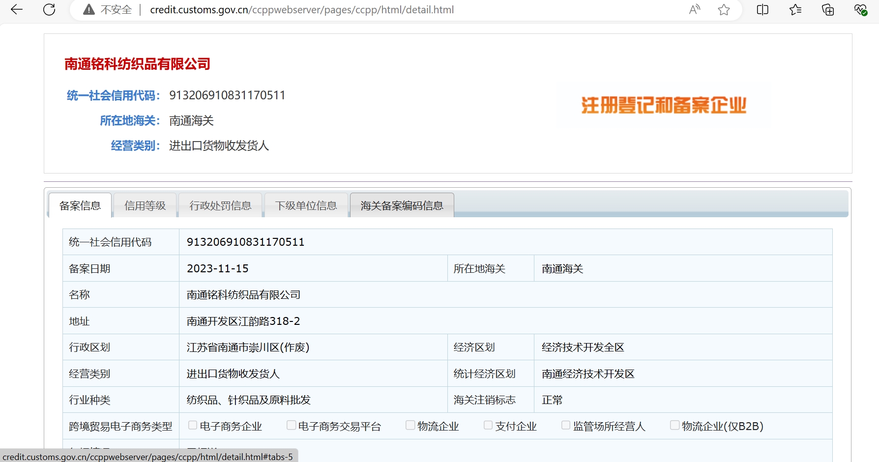Check the 电子商务交易平台 box

pos(292,425)
